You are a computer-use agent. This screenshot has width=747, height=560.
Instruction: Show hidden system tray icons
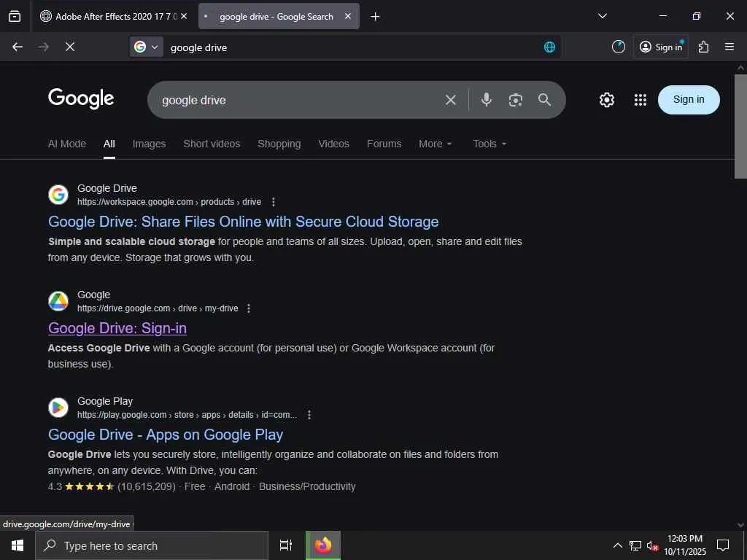click(617, 545)
